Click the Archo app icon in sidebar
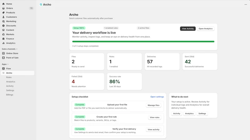 [x=3, y=73]
